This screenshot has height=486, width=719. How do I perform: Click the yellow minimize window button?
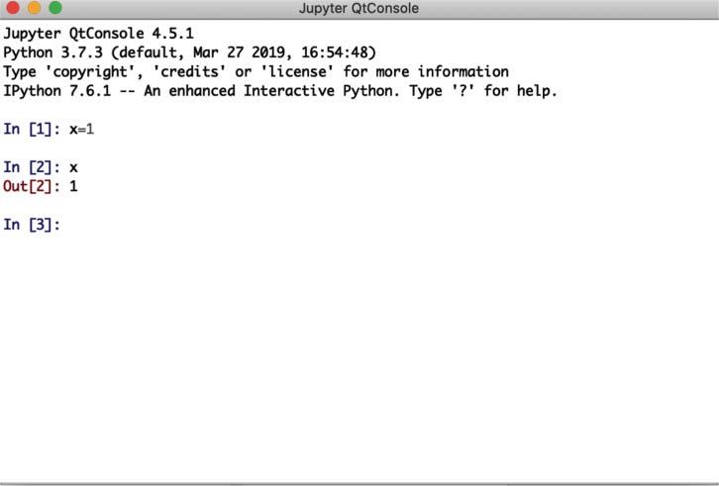(x=33, y=8)
